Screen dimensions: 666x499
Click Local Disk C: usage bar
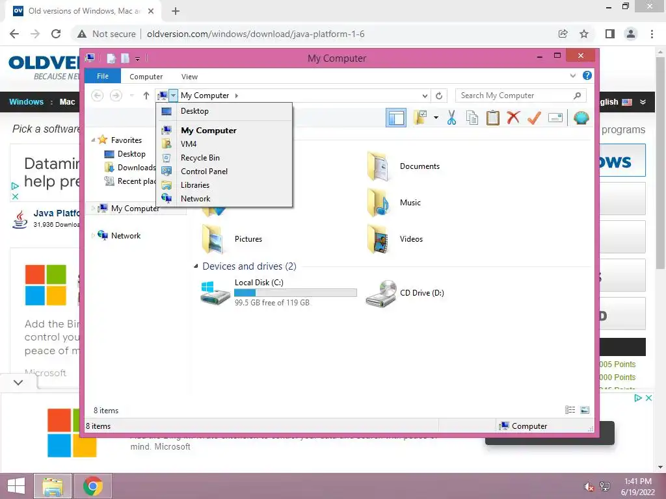point(295,293)
